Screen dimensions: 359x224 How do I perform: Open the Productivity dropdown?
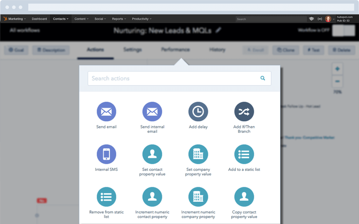tap(141, 19)
